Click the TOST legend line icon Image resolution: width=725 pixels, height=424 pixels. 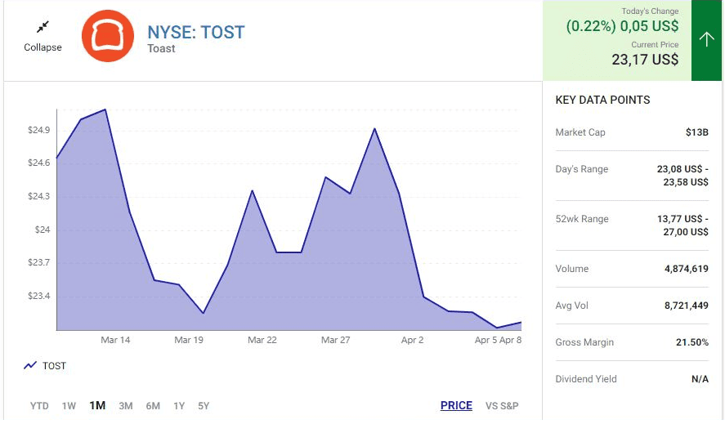click(30, 365)
